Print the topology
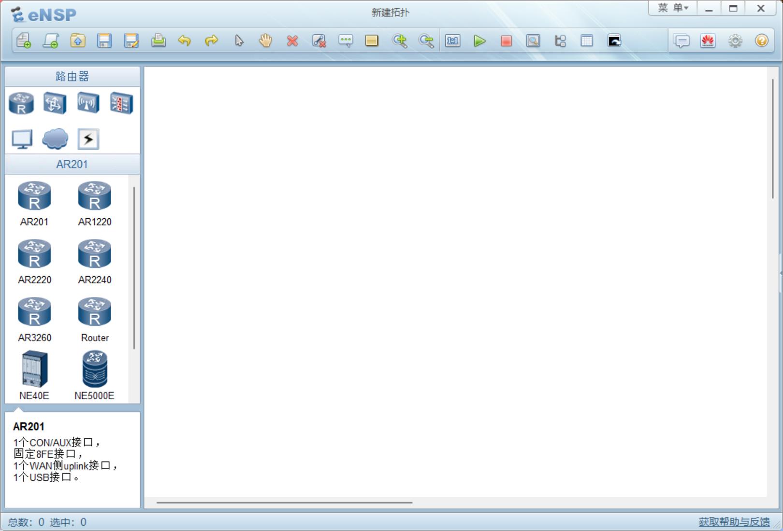 [158, 41]
